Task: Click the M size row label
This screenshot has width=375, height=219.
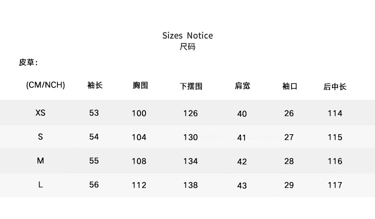Action: (x=40, y=161)
